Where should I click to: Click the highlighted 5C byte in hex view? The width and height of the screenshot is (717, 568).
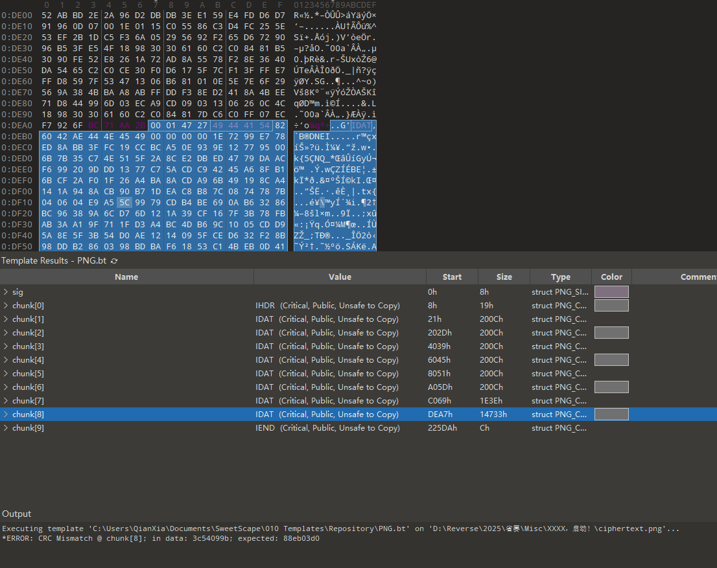click(x=124, y=203)
